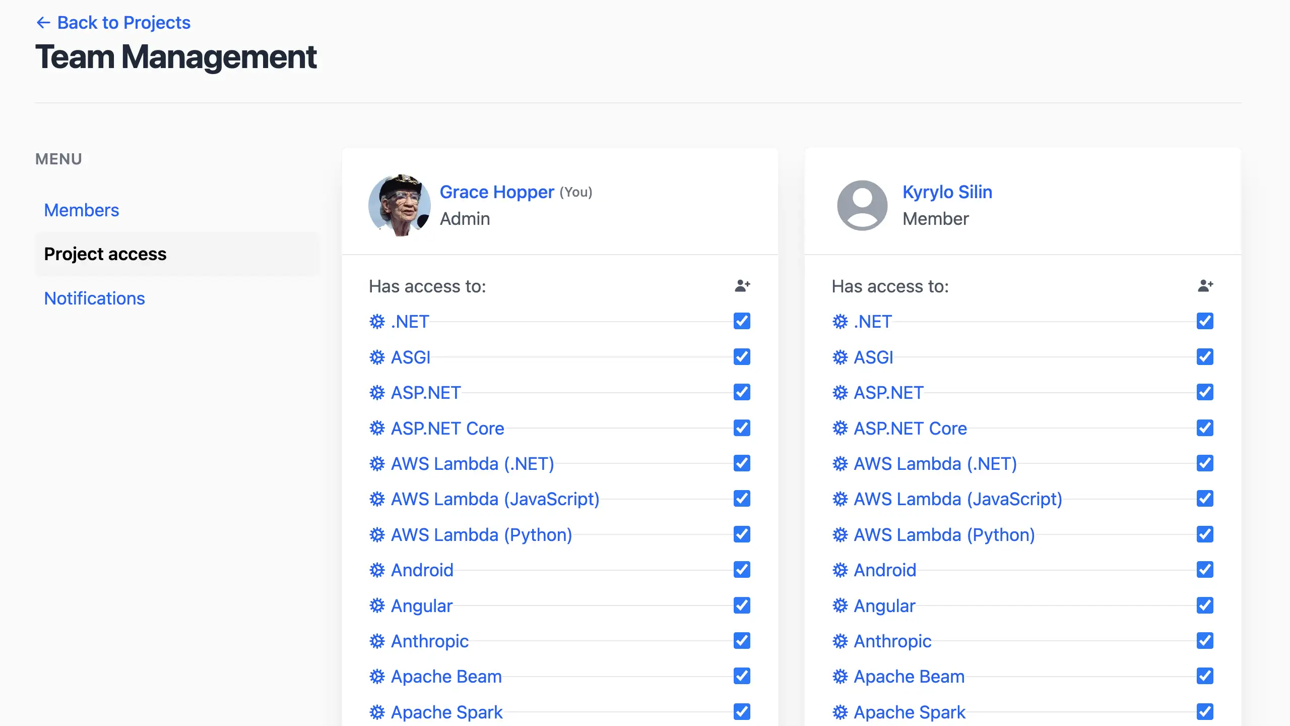Click the add-user icon in Kyrylo Silin's card
Image resolution: width=1290 pixels, height=726 pixels.
point(1205,286)
